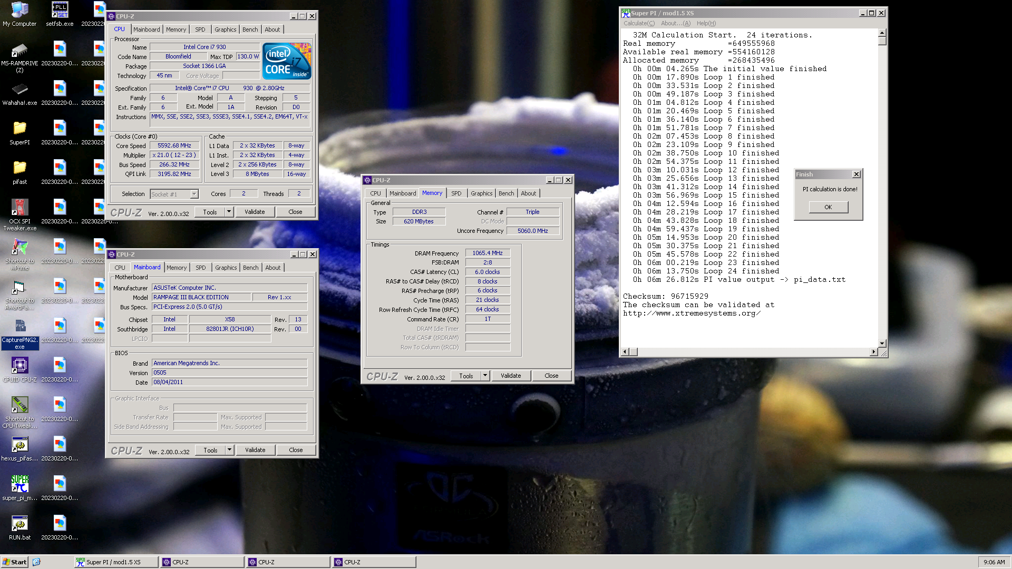Click the third CPU-Z taskbar button
1012x569 pixels.
click(374, 562)
